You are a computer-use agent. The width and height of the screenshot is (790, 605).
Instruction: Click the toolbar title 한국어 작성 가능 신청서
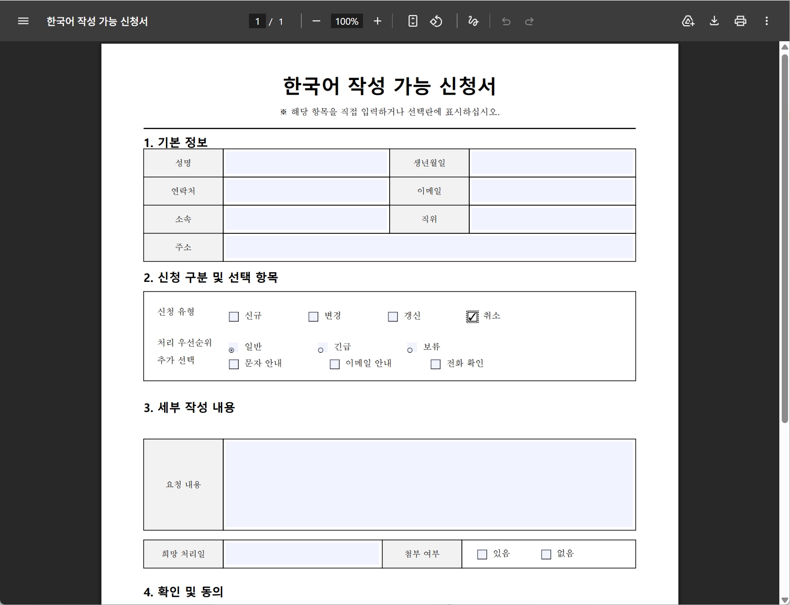pos(97,21)
